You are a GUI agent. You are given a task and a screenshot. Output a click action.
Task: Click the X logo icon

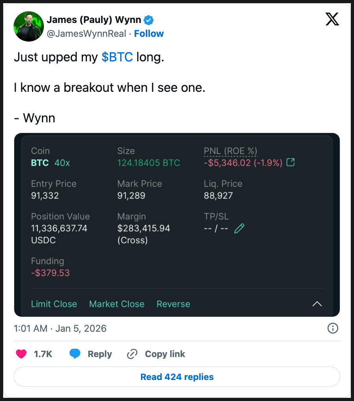[x=332, y=19]
